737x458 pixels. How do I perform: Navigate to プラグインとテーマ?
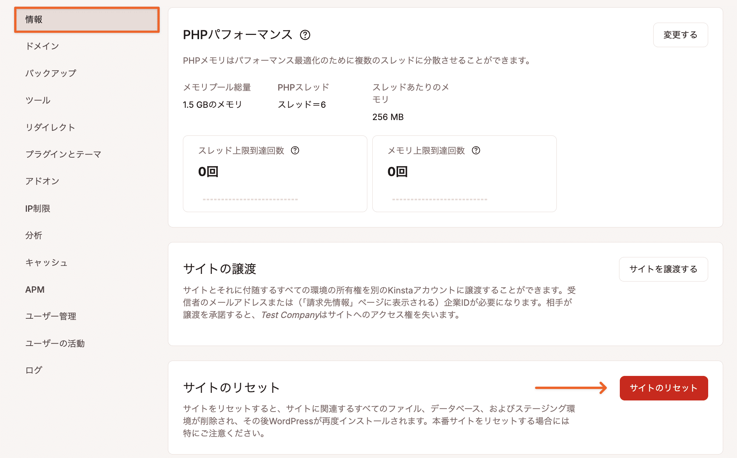(x=63, y=154)
